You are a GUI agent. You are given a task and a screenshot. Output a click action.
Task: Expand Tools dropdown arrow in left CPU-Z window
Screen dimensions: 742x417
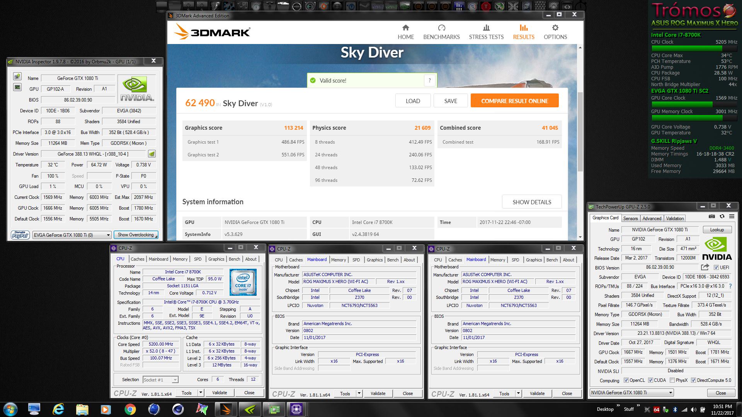pos(201,393)
